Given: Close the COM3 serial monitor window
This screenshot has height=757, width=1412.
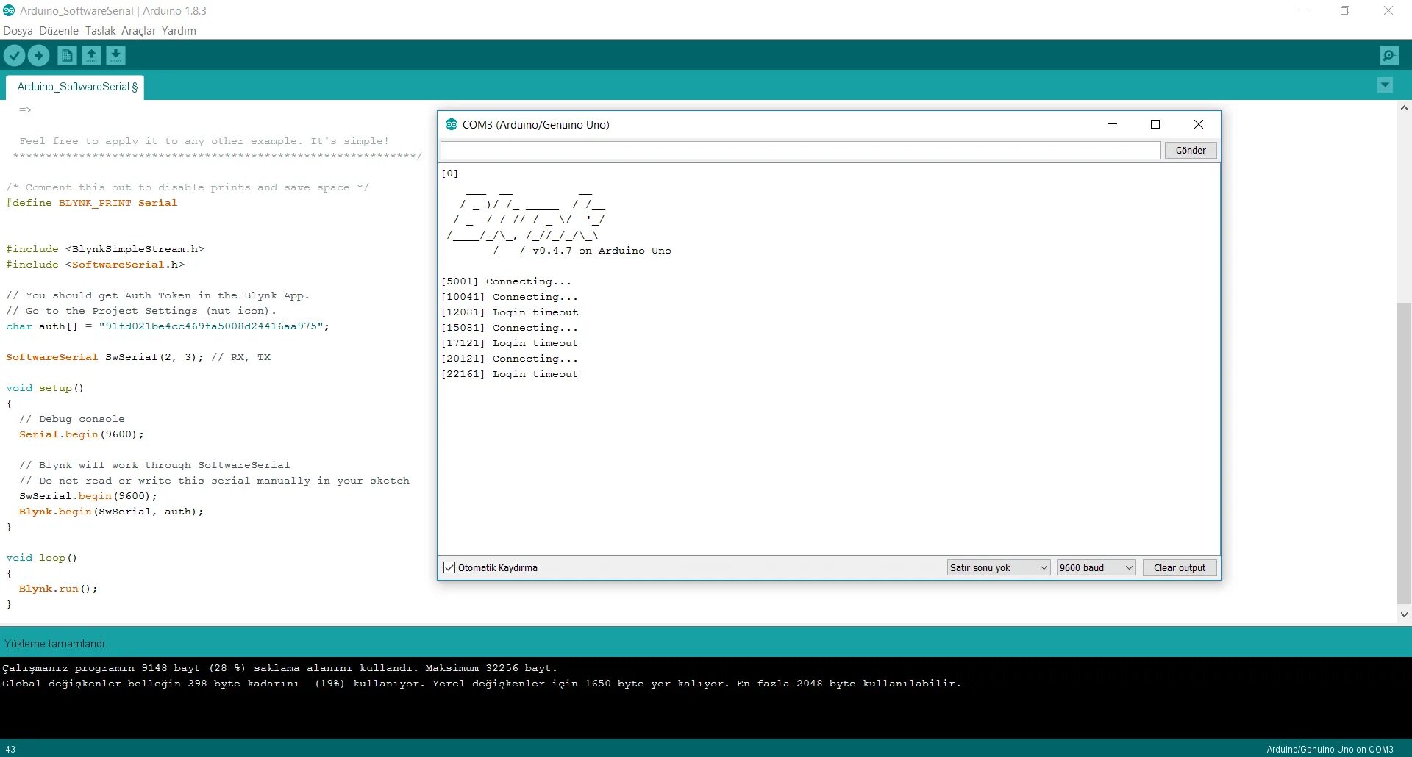Looking at the screenshot, I should click(1199, 124).
